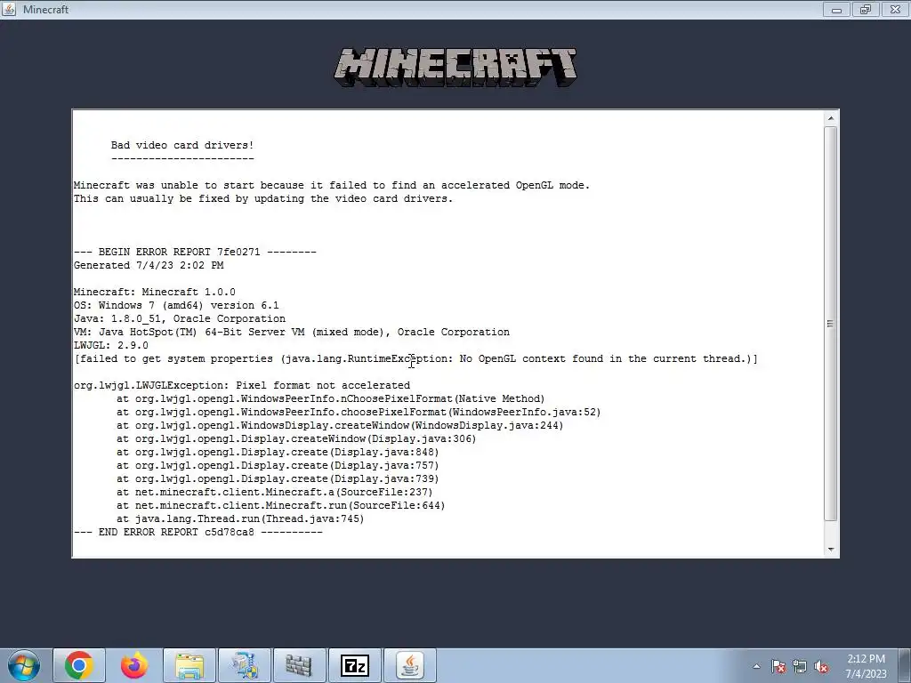This screenshot has width=911, height=683.
Task: Launch Google Chrome from the taskbar
Action: (x=79, y=665)
